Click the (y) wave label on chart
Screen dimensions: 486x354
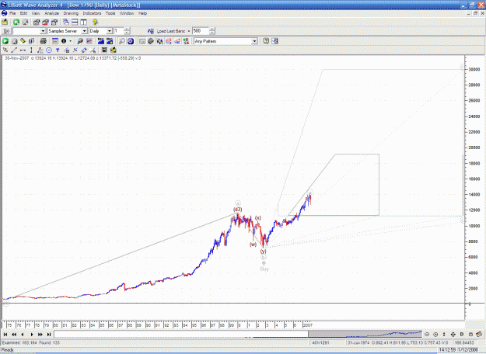(x=263, y=252)
